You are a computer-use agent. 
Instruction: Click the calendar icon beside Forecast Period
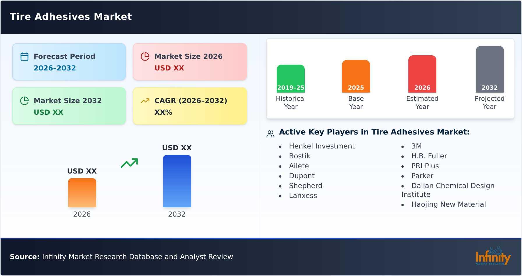pyautogui.click(x=24, y=56)
